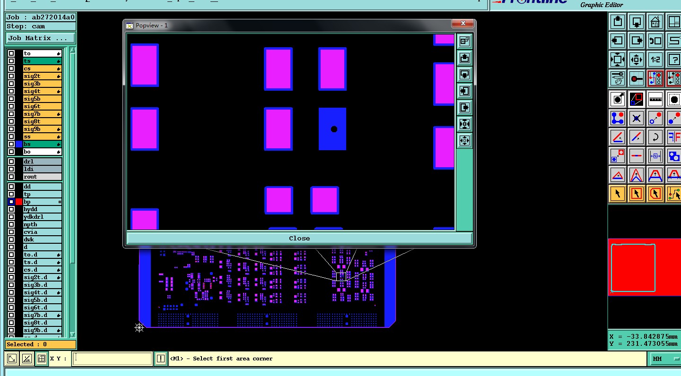The image size is (681, 376).
Task: Click the first traffic light net icon
Action: [655, 78]
